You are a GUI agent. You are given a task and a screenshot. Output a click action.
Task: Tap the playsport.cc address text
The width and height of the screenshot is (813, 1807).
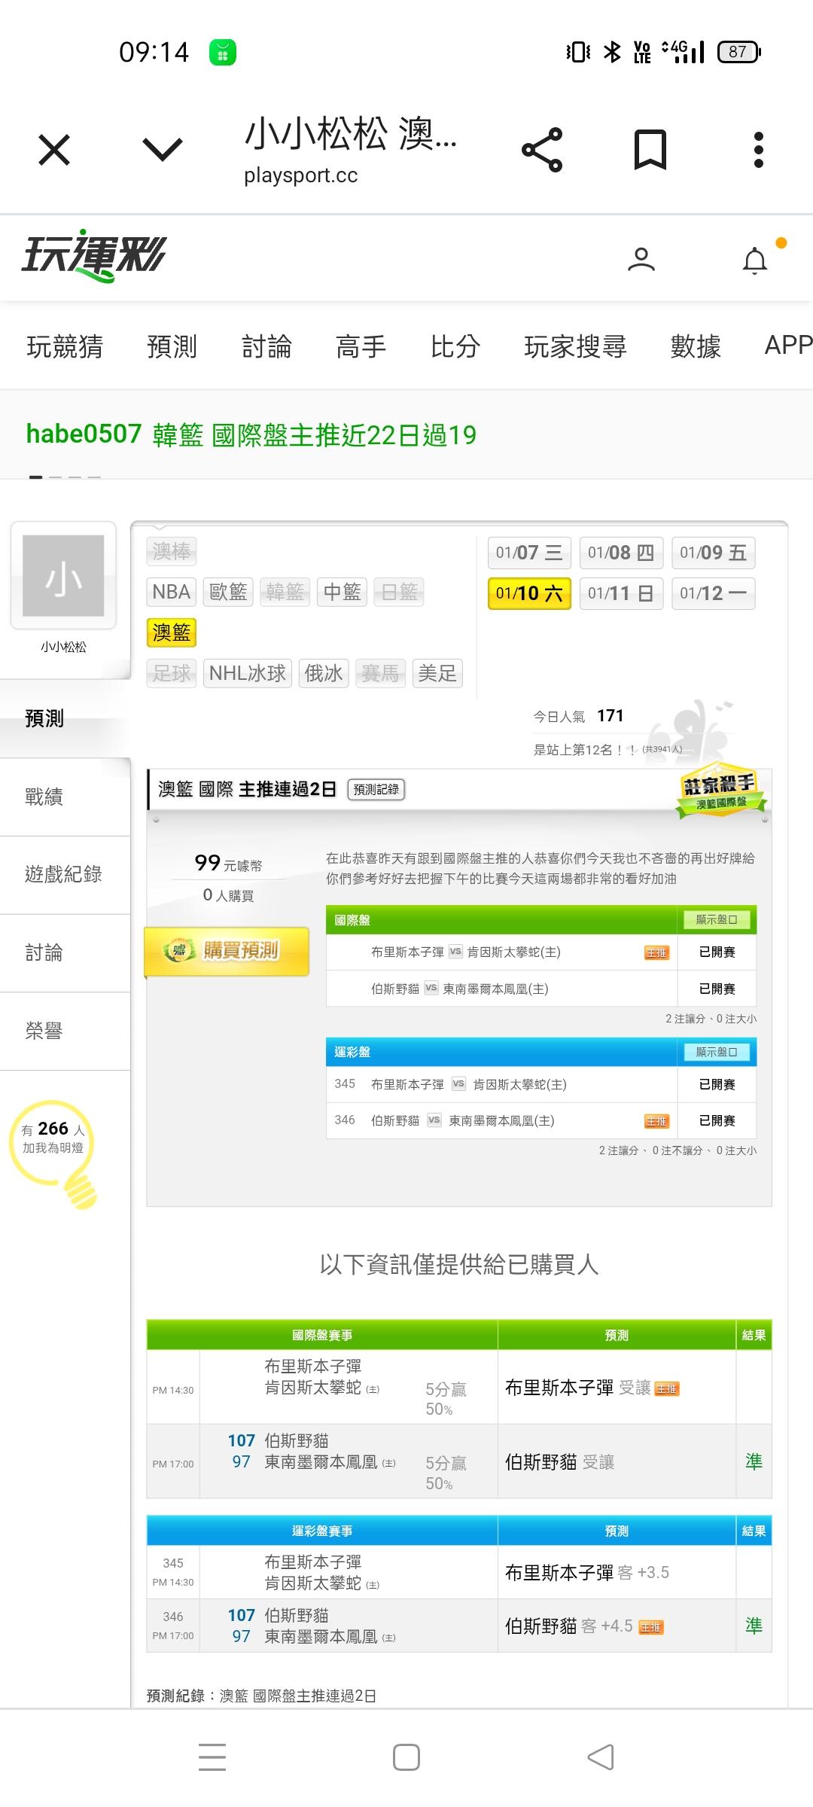(301, 175)
